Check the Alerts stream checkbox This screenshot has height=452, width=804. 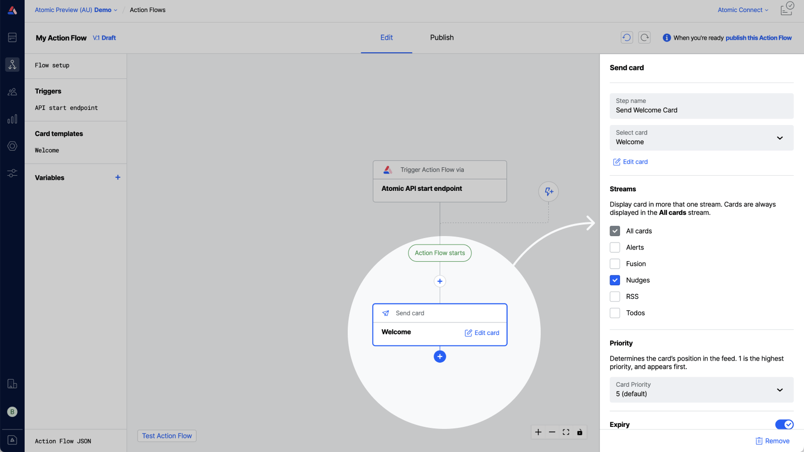pyautogui.click(x=615, y=248)
